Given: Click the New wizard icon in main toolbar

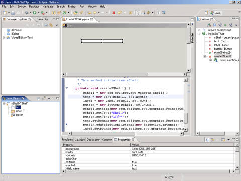Looking at the screenshot, I should pos(5,13).
